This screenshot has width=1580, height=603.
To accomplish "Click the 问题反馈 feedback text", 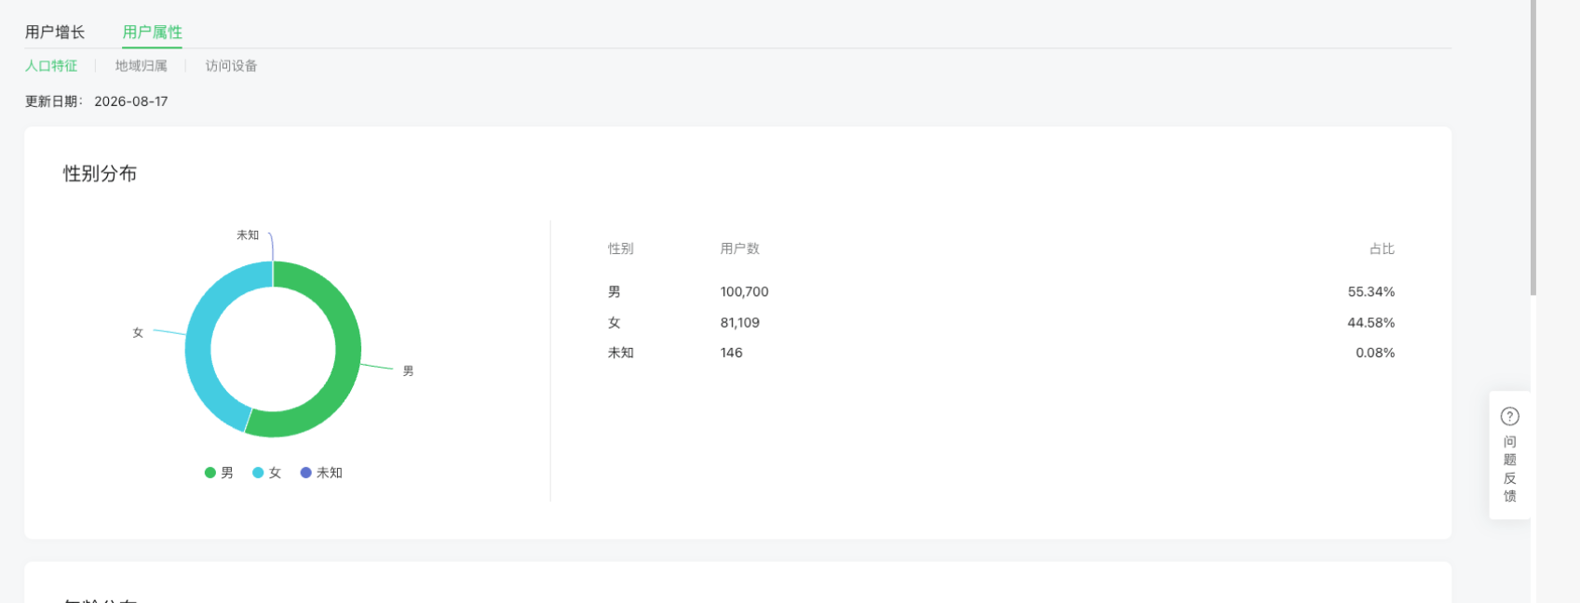I will 1509,469.
